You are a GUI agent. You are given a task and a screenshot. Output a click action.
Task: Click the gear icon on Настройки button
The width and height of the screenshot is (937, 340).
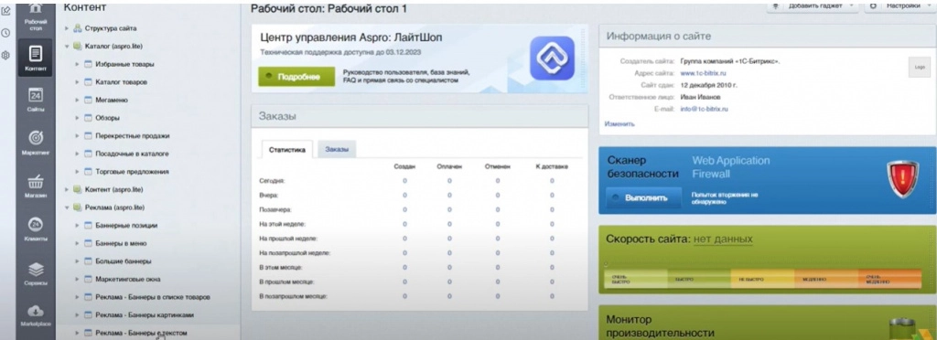[874, 5]
